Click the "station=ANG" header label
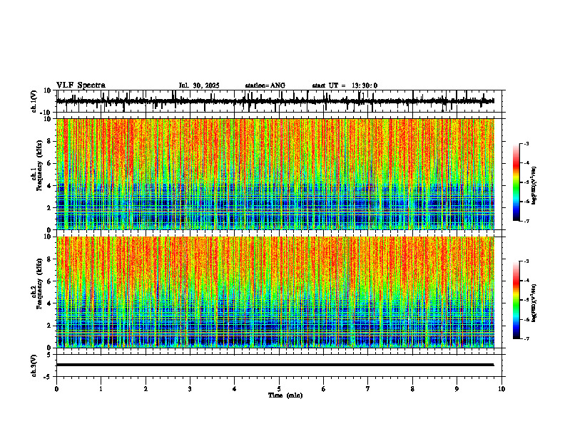 265,85
